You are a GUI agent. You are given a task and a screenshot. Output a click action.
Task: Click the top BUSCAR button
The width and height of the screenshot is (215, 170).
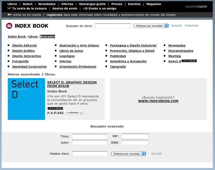tap(177, 26)
